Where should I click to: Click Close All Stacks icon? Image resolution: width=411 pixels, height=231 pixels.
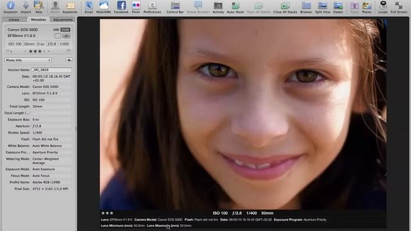tap(285, 5)
